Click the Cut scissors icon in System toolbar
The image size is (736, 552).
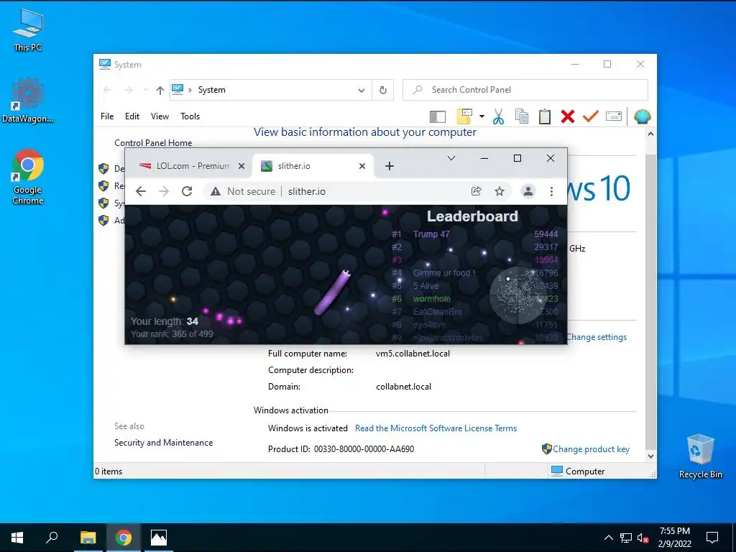(498, 116)
